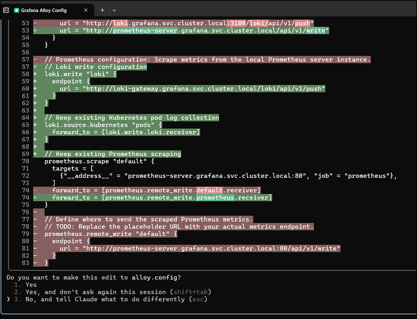The height and width of the screenshot is (319, 417).
Task: Click removed TODO comment on line 78
Action: [x=174, y=226]
